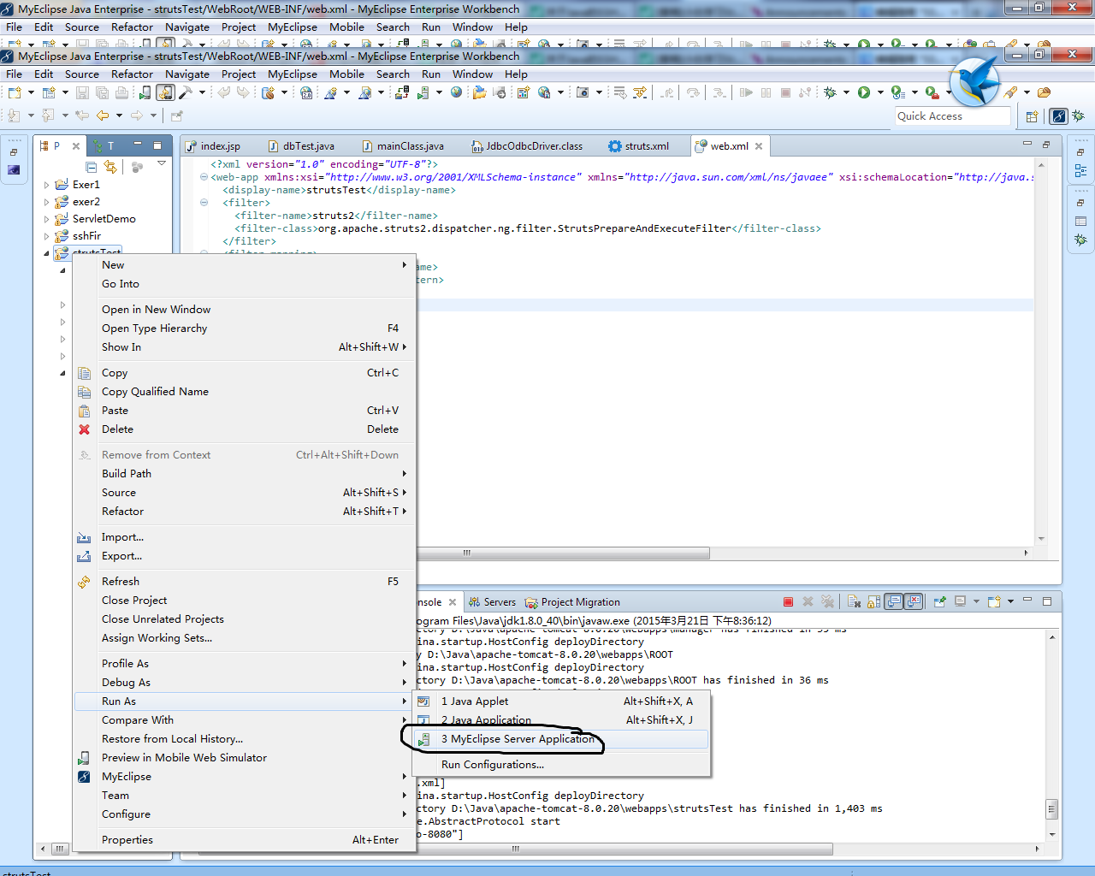Open the Package Explorer view menu arrow

click(161, 164)
